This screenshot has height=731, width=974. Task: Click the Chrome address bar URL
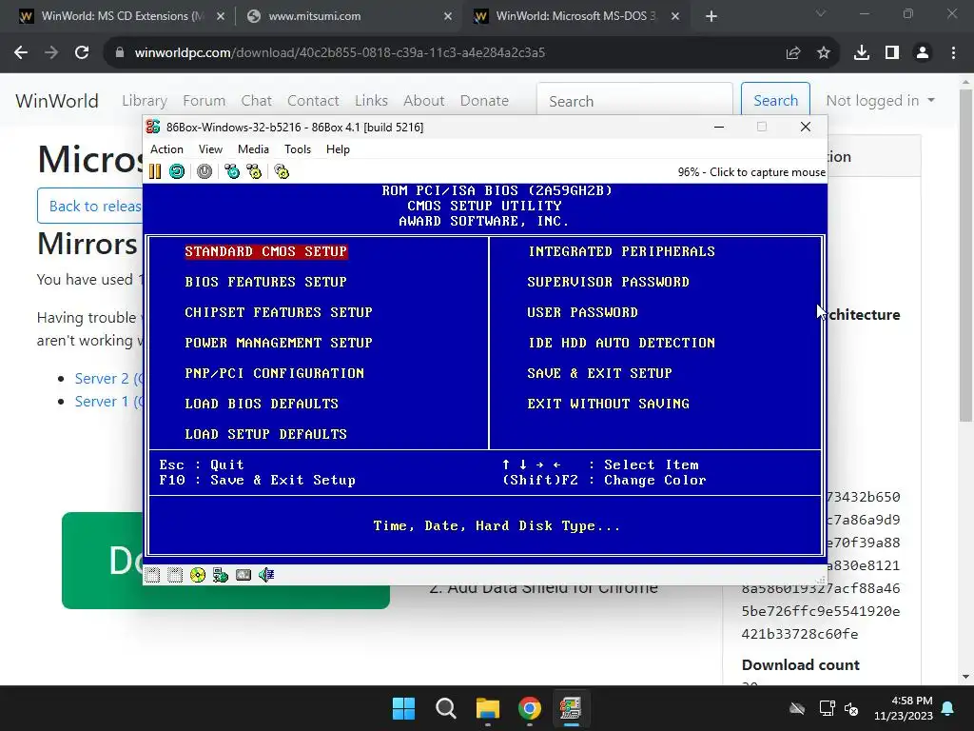coord(340,53)
